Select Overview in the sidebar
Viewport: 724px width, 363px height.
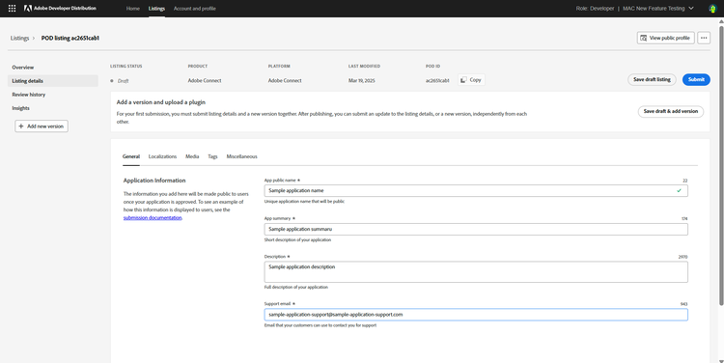tap(53, 68)
